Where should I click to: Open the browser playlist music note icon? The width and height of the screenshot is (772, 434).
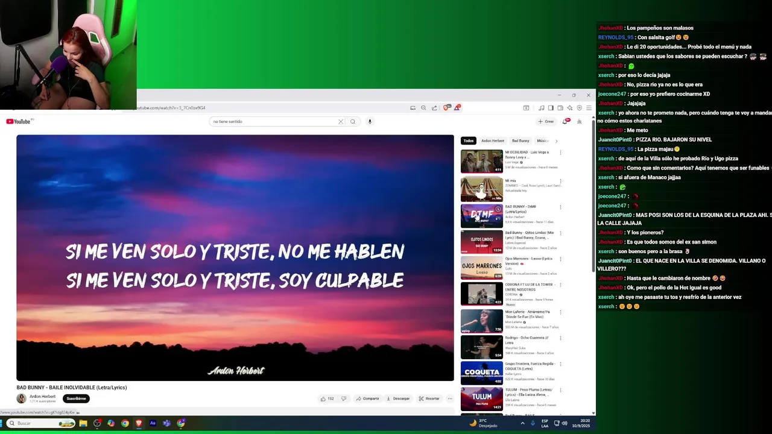tap(541, 108)
